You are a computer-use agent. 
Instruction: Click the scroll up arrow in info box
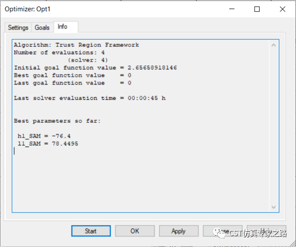point(273,45)
